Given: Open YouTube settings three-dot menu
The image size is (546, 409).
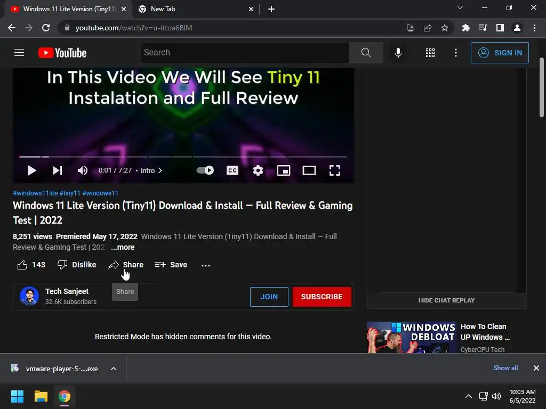Looking at the screenshot, I should [x=455, y=53].
